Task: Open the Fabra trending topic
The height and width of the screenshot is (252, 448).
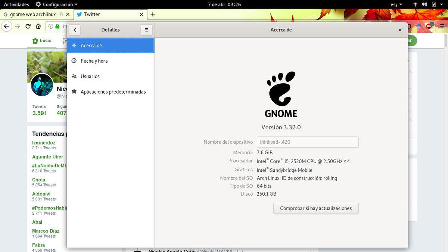Action: 38,245
